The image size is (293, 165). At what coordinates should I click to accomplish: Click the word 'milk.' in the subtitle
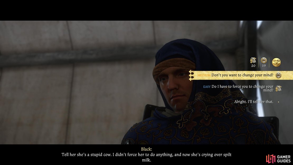click(146, 160)
